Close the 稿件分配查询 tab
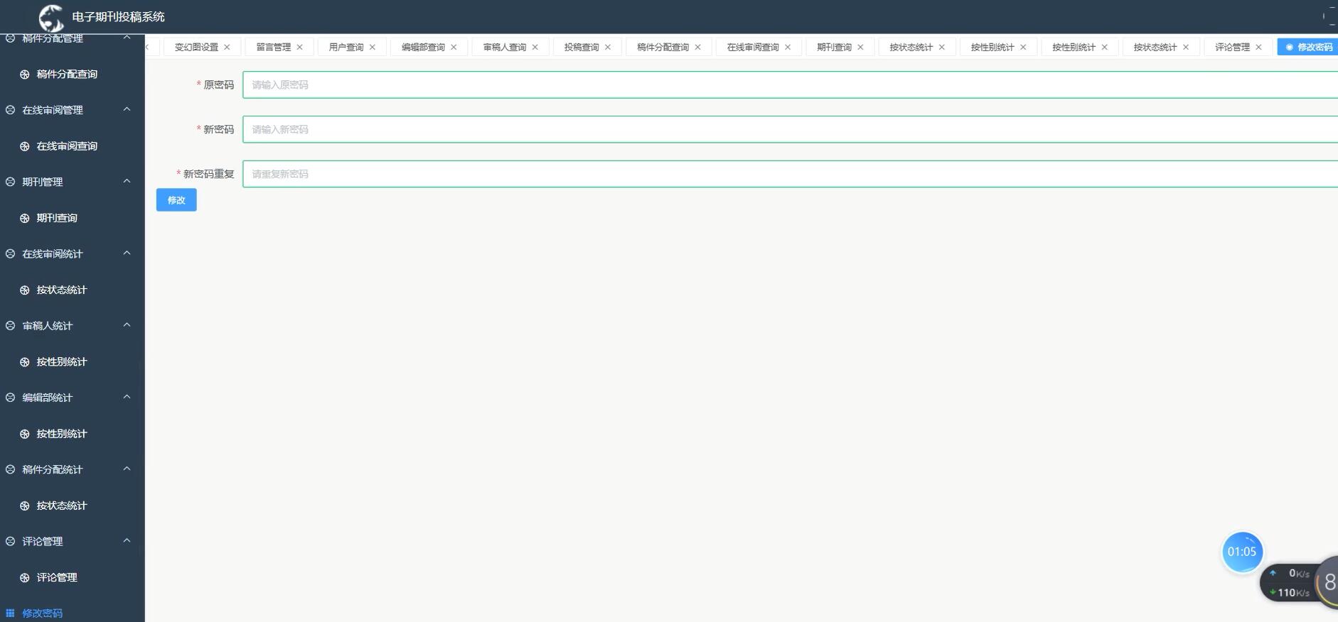Viewport: 1338px width, 622px height. point(697,48)
